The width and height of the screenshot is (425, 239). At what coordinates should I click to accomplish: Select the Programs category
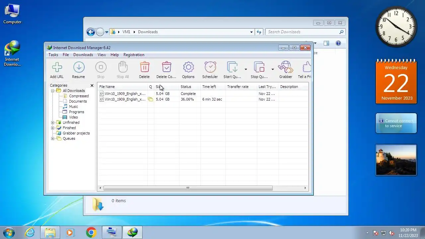76,112
